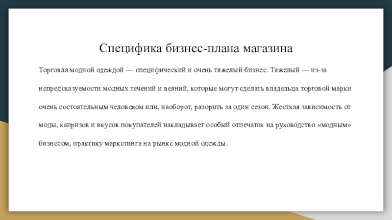Click the slide title "Специфика бизнес-плана магазина"
The height and width of the screenshot is (220, 392).
pyautogui.click(x=196, y=48)
